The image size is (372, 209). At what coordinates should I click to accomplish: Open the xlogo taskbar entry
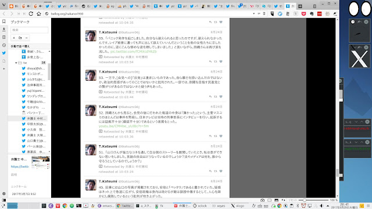238,206
